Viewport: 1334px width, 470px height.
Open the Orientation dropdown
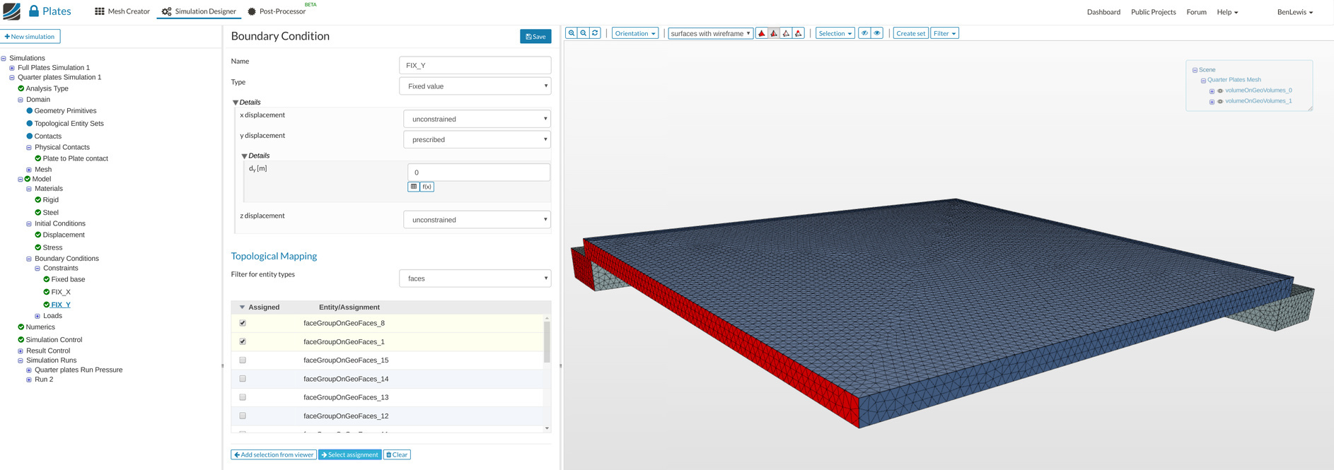(x=634, y=33)
